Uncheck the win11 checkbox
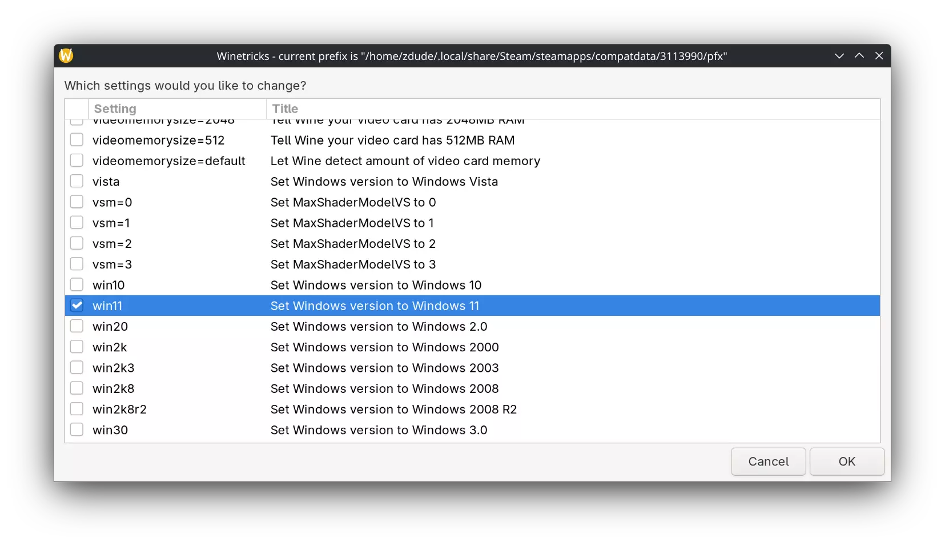The height and width of the screenshot is (546, 945). point(77,306)
